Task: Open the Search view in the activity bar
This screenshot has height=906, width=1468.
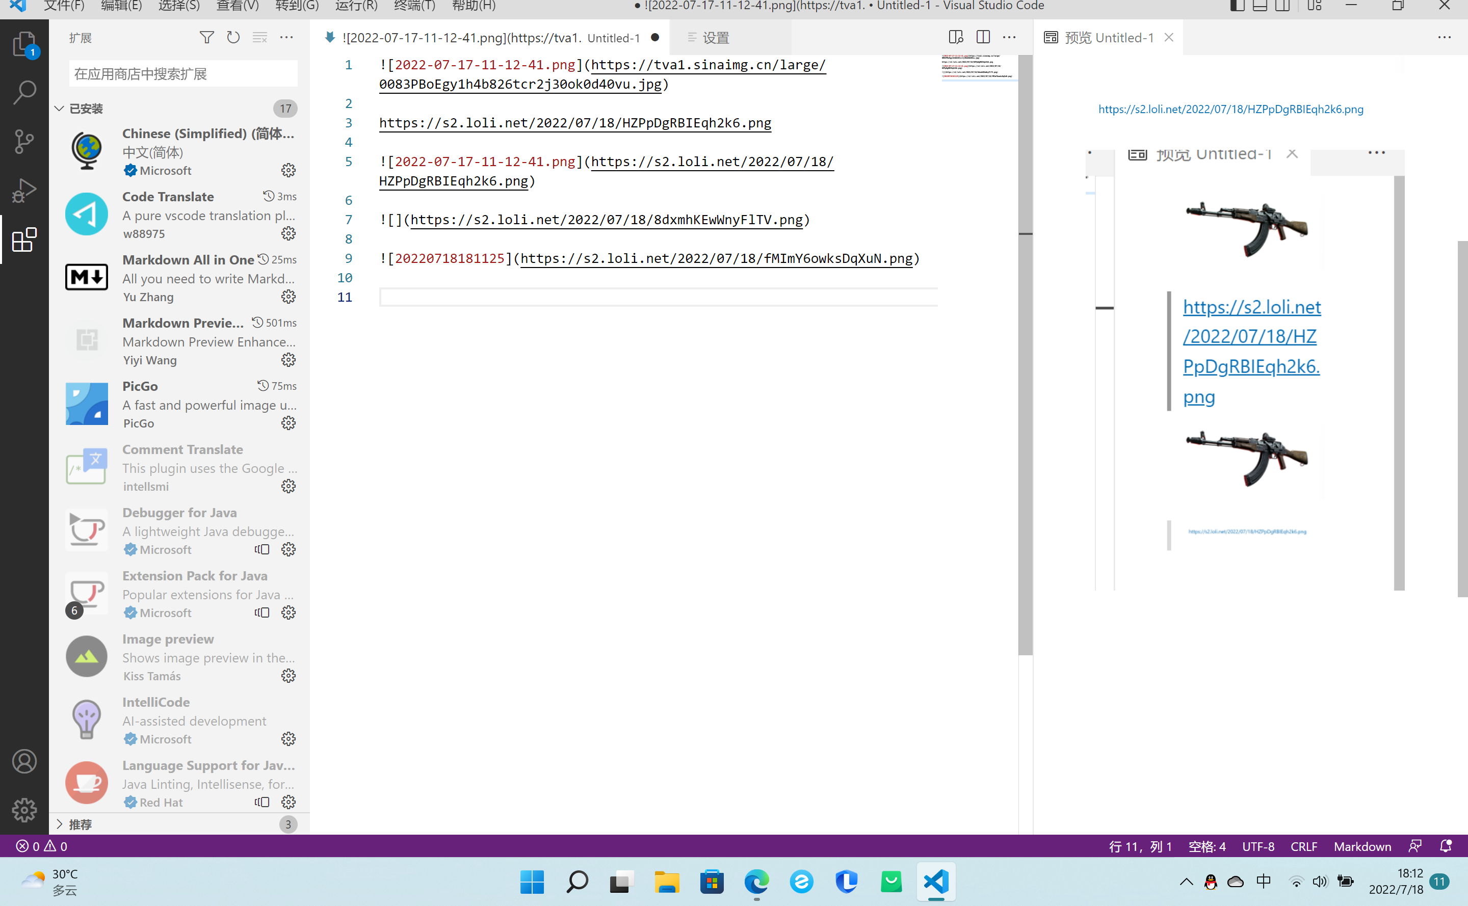Action: point(24,92)
